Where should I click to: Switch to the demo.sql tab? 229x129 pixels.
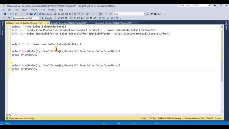pos(113,23)
